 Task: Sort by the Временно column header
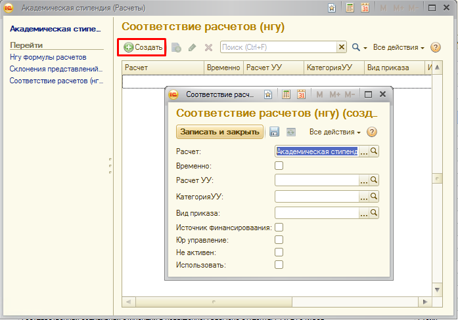(x=223, y=68)
